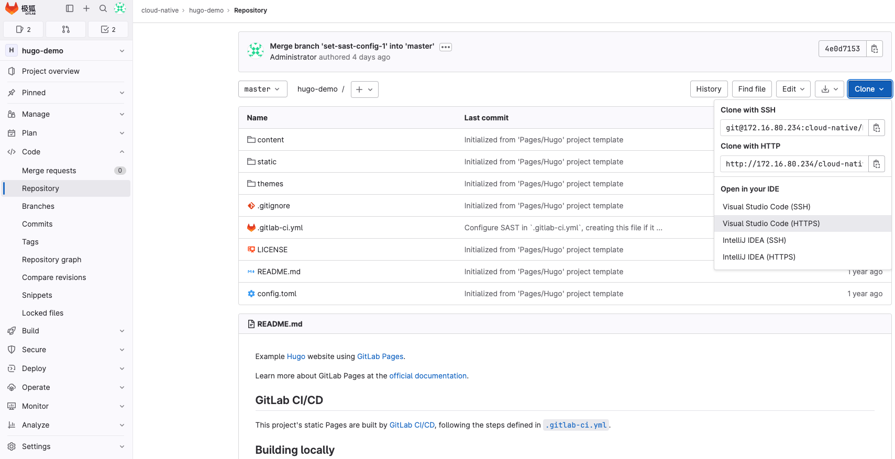Open Locked files in the sidebar
Screen dimensions: 895x459
[x=66, y=313]
